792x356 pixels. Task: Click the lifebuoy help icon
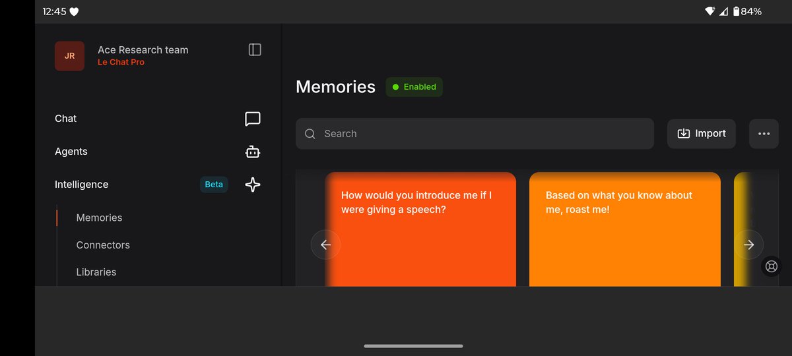click(772, 266)
